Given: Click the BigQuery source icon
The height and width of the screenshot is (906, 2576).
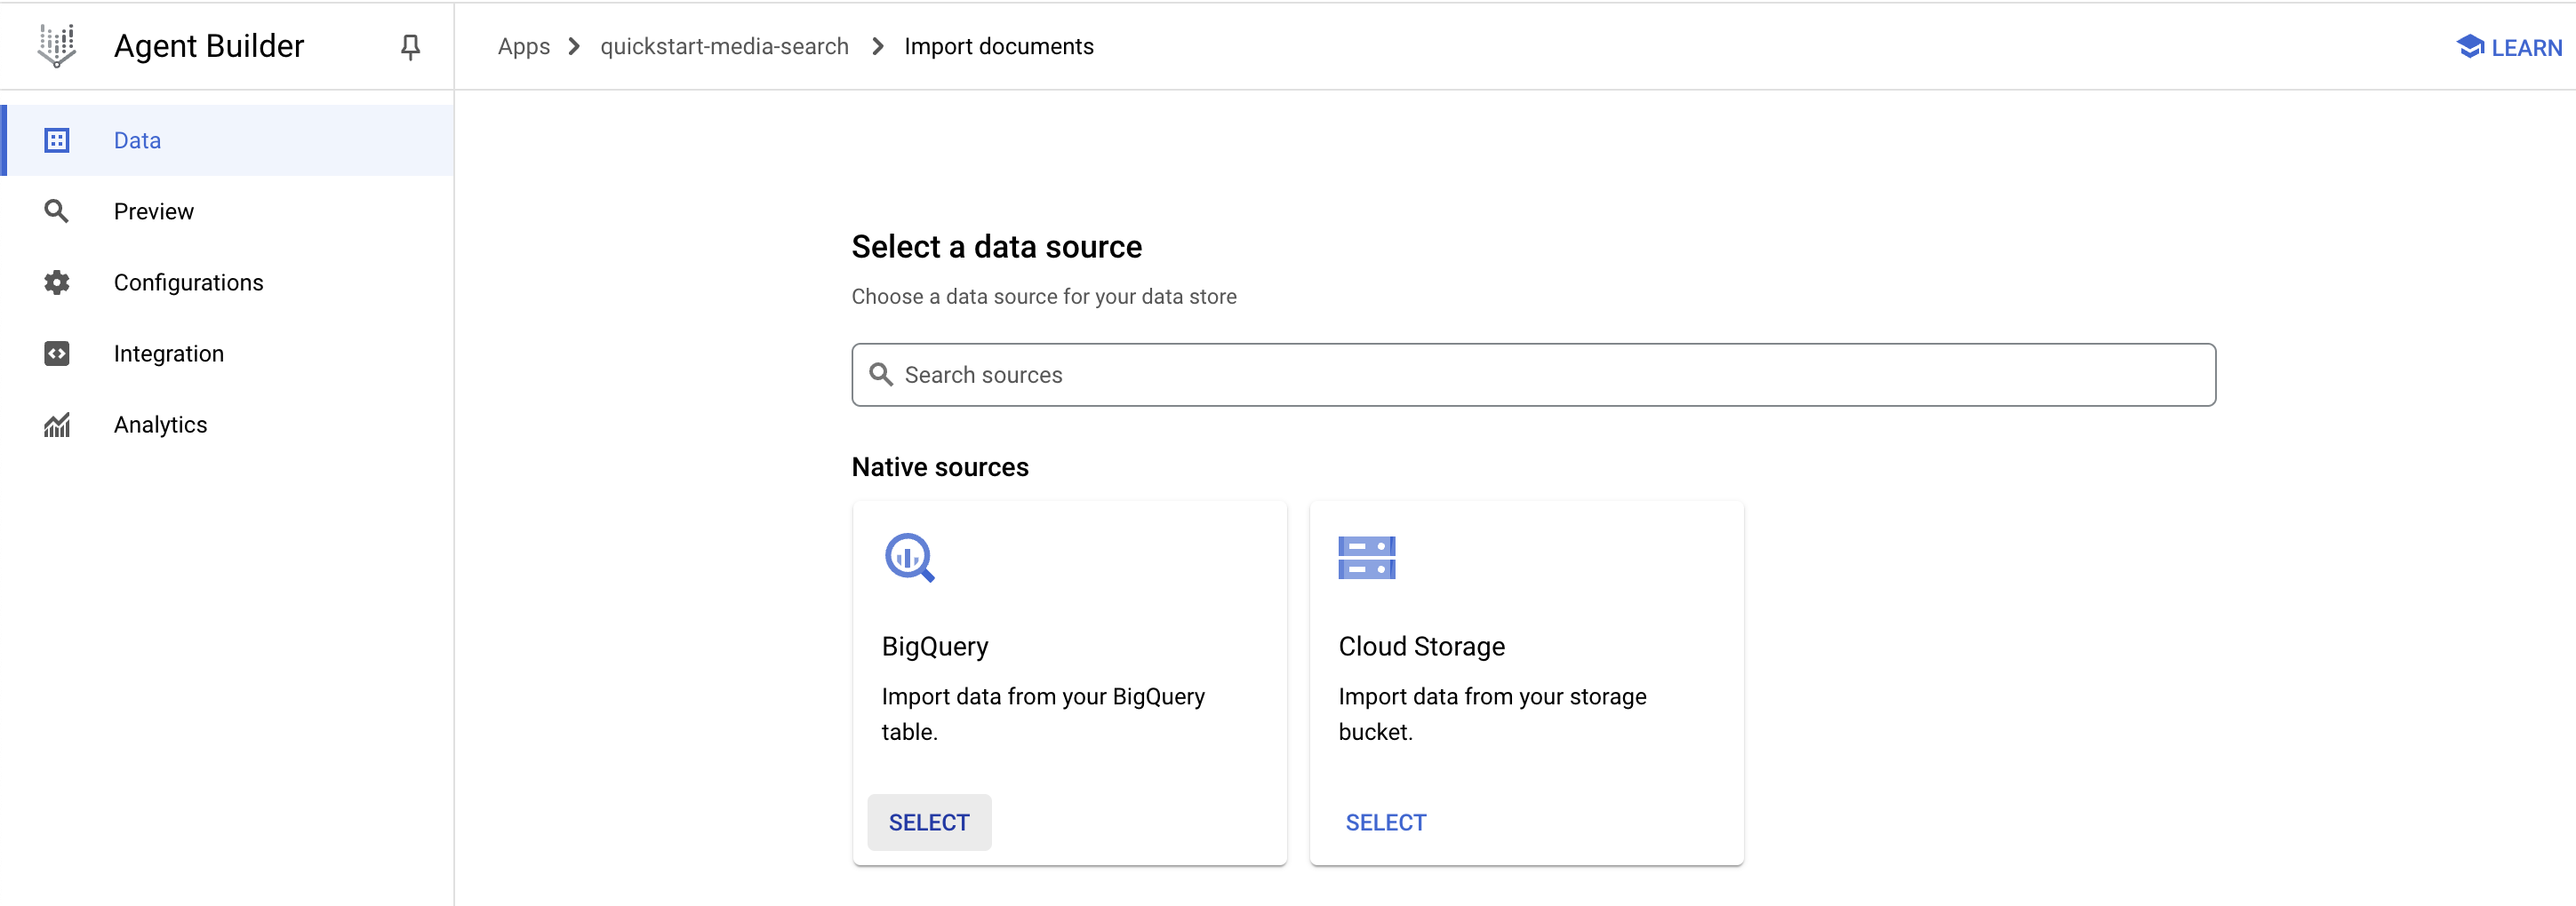Looking at the screenshot, I should click(x=909, y=558).
